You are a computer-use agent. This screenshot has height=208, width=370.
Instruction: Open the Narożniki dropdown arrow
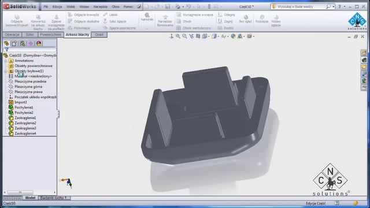(x=147, y=28)
